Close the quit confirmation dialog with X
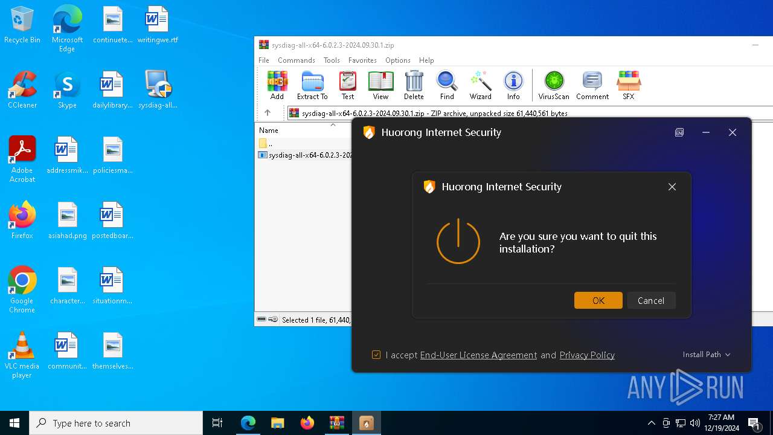The image size is (773, 435). click(x=672, y=187)
